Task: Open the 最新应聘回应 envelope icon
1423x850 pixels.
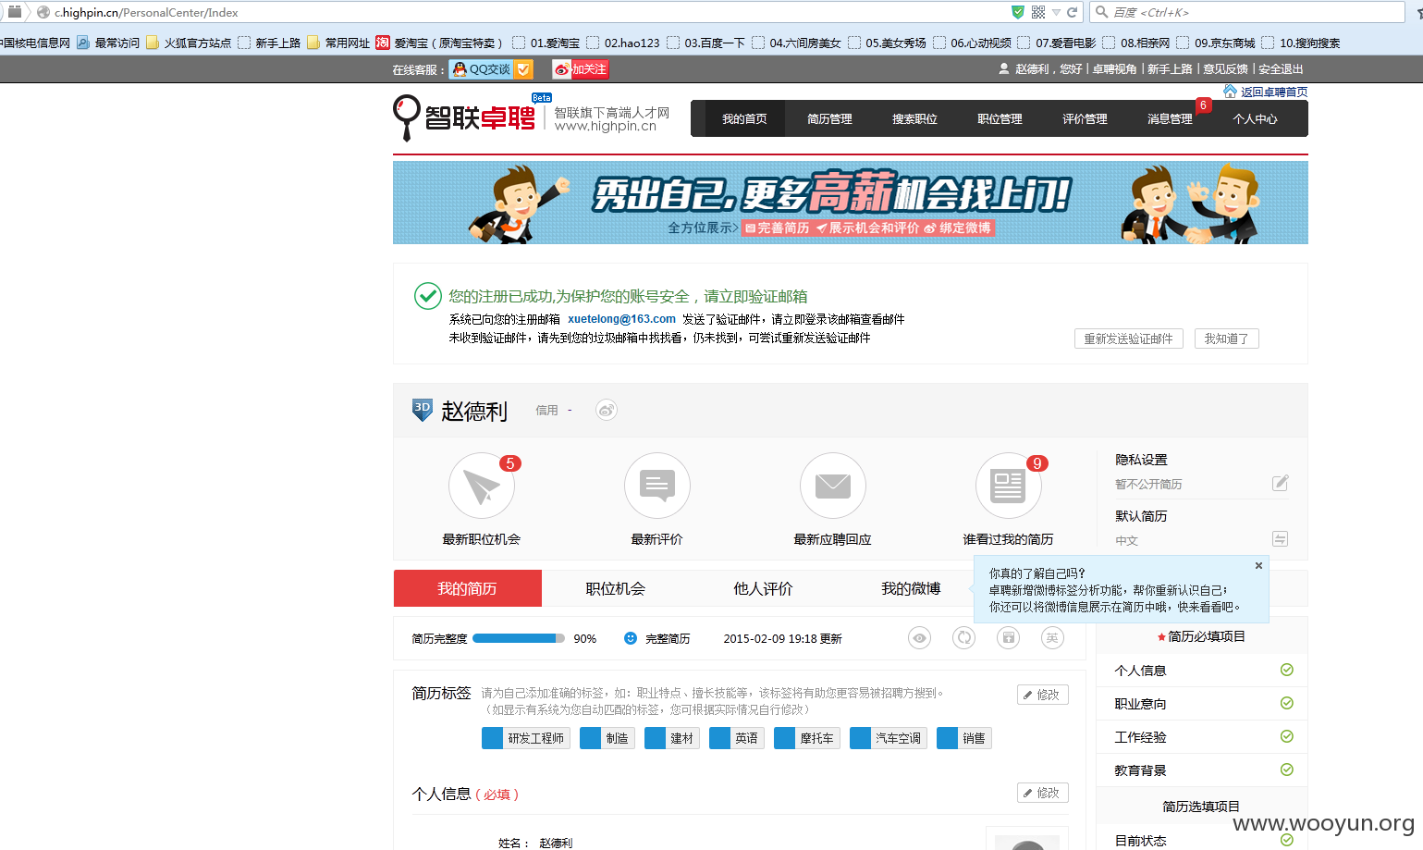Action: click(833, 486)
